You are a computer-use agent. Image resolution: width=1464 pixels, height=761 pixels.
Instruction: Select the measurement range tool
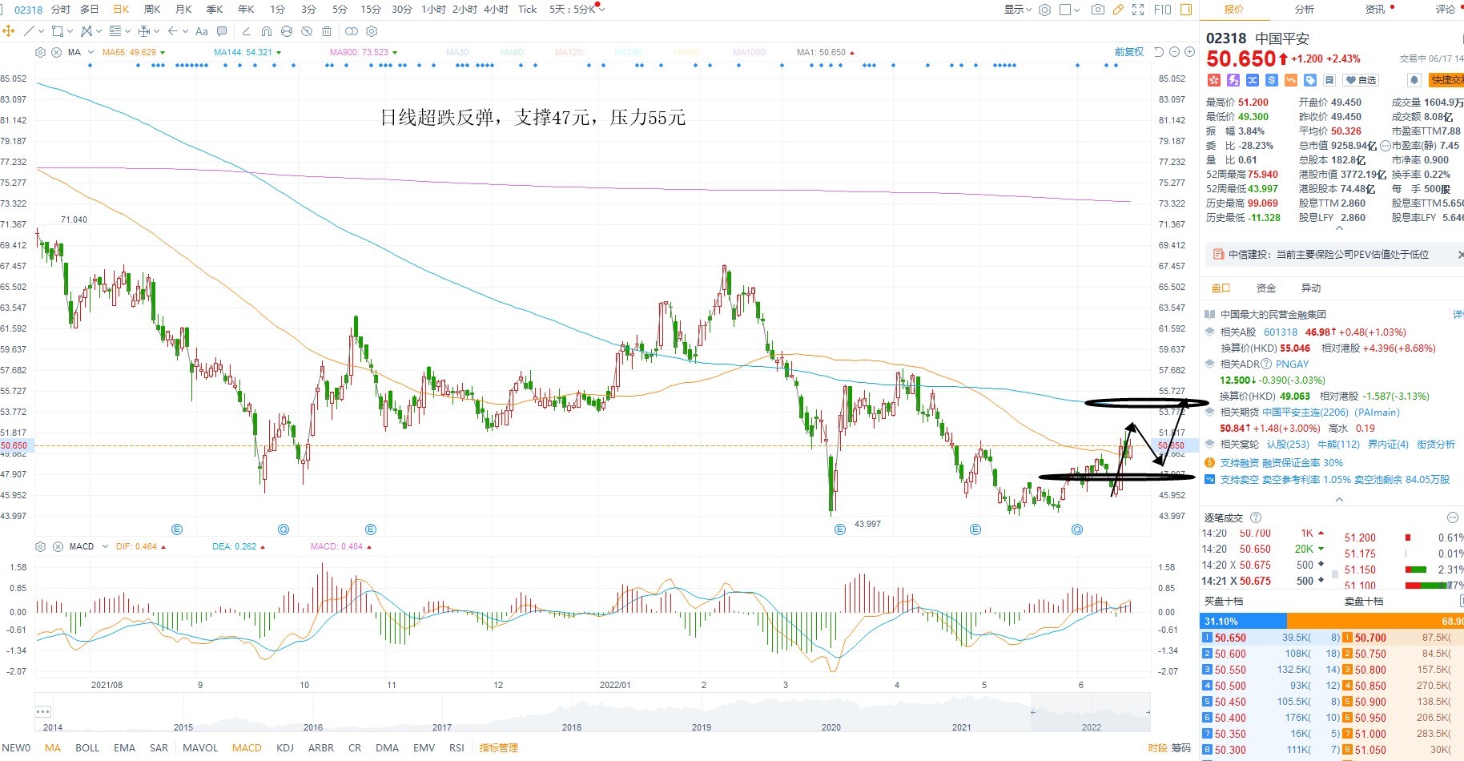144,31
